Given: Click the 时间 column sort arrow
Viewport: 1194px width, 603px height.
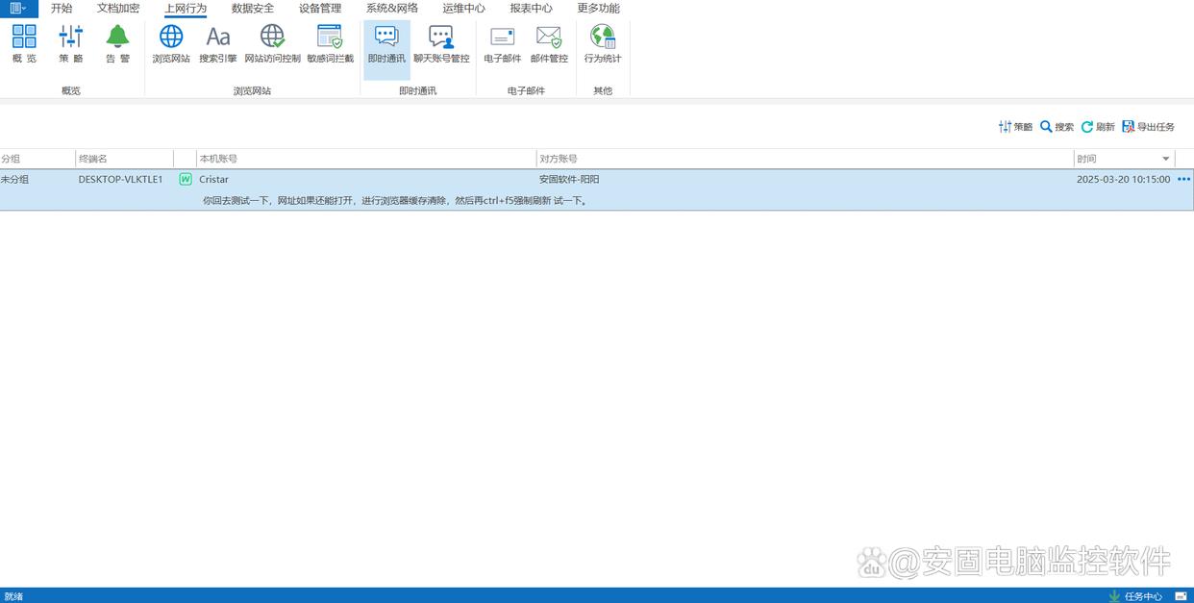Looking at the screenshot, I should [x=1166, y=159].
